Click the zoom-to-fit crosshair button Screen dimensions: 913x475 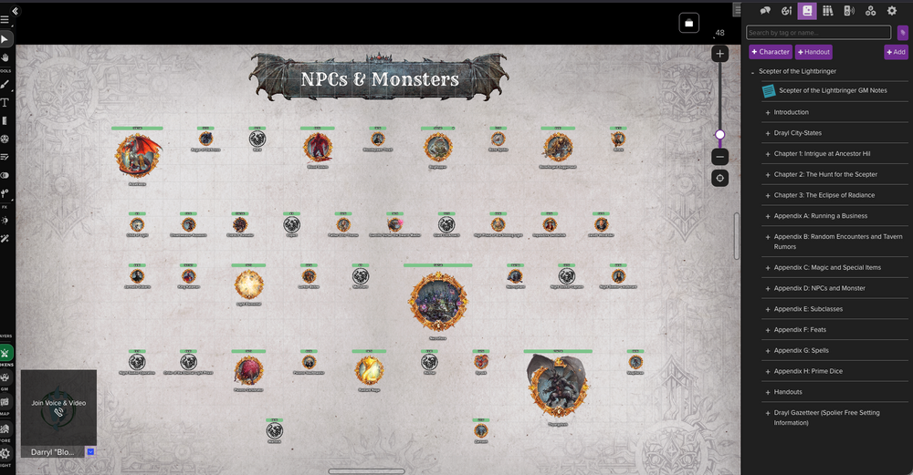[x=719, y=178]
